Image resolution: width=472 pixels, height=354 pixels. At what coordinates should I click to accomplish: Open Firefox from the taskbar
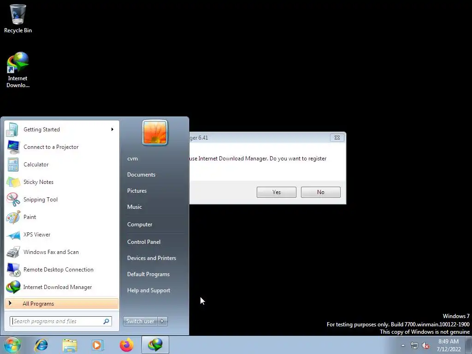tap(126, 345)
